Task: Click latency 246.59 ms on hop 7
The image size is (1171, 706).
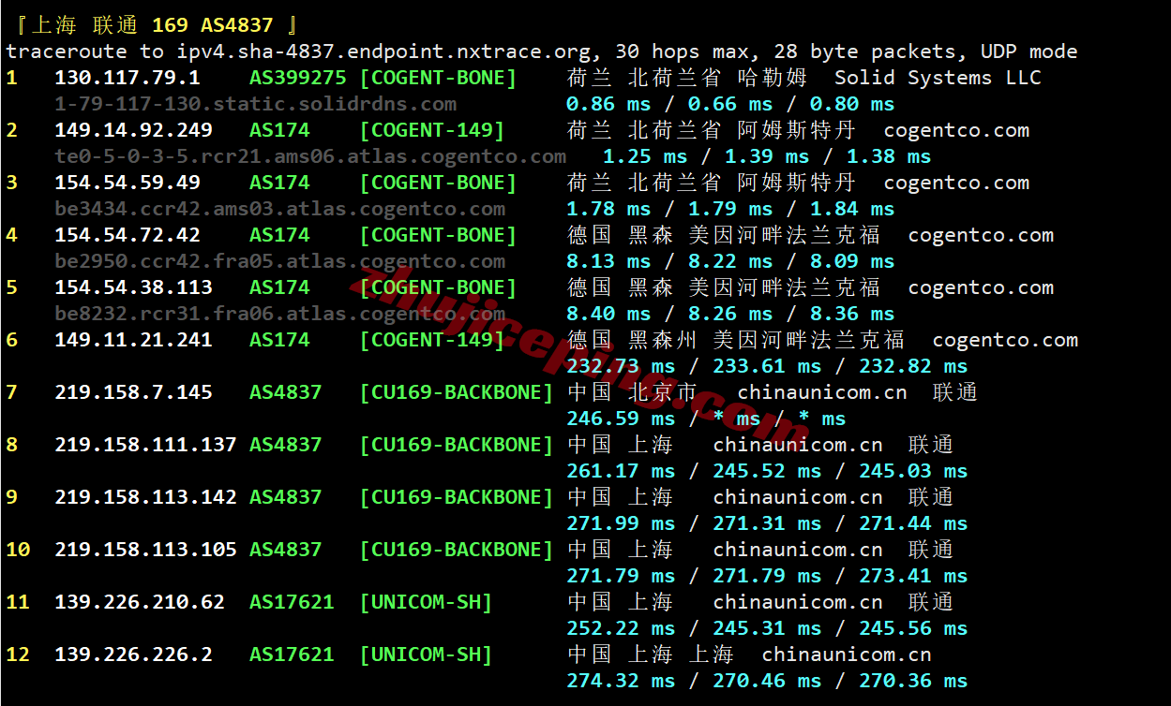Action: click(621, 419)
